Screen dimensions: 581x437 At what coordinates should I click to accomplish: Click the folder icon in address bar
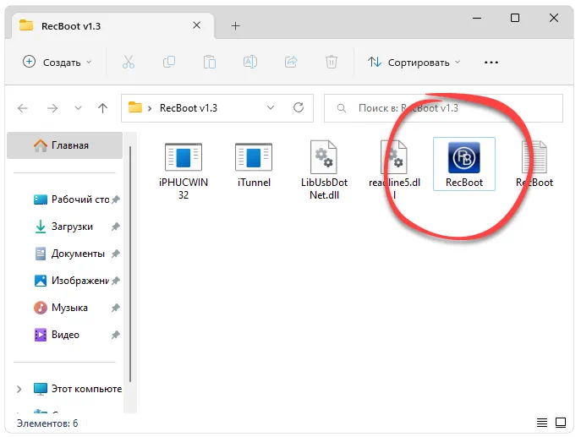click(x=135, y=107)
